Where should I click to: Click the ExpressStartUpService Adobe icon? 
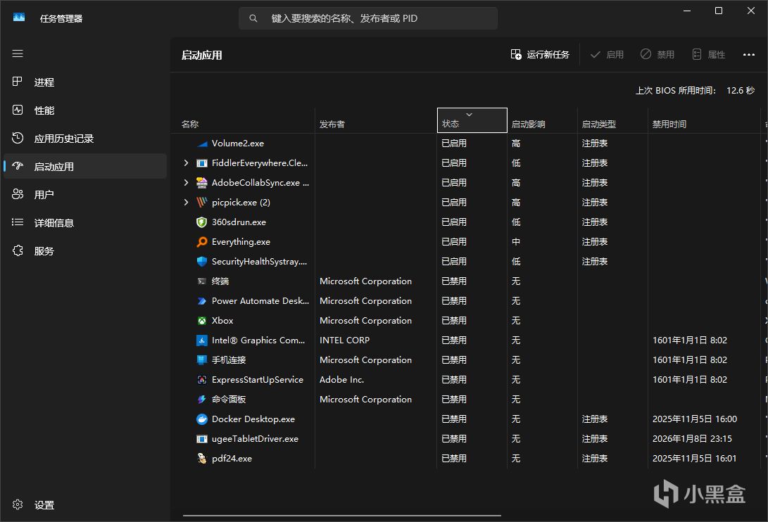click(202, 379)
